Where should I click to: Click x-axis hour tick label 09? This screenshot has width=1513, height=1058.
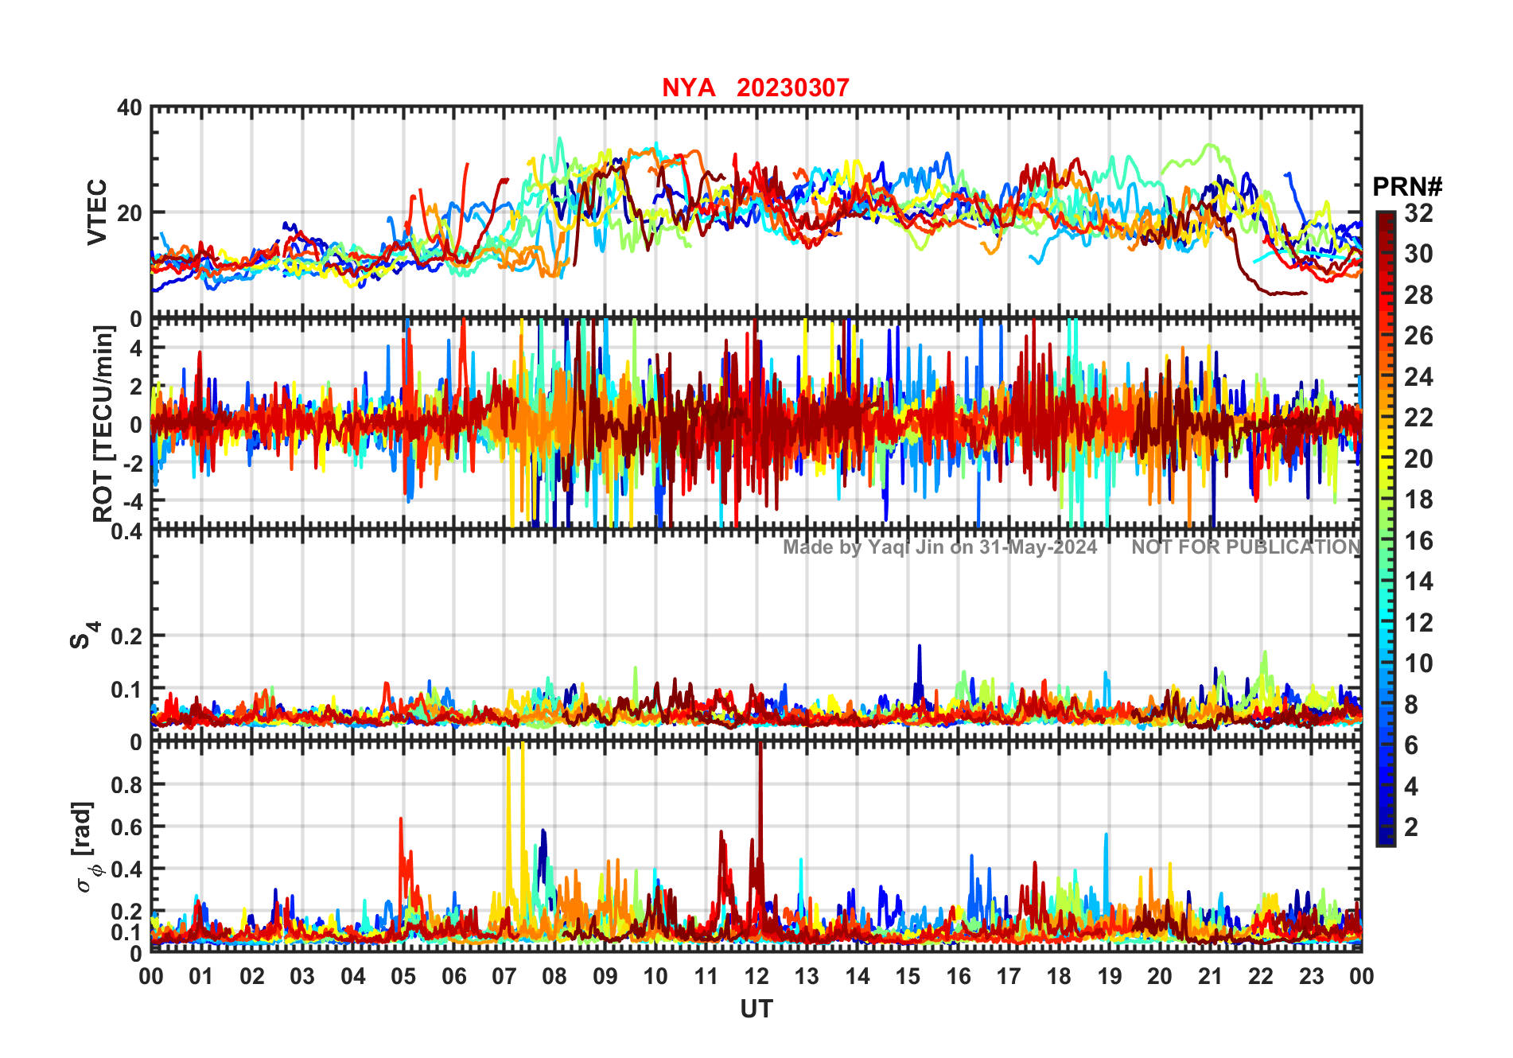605,976
